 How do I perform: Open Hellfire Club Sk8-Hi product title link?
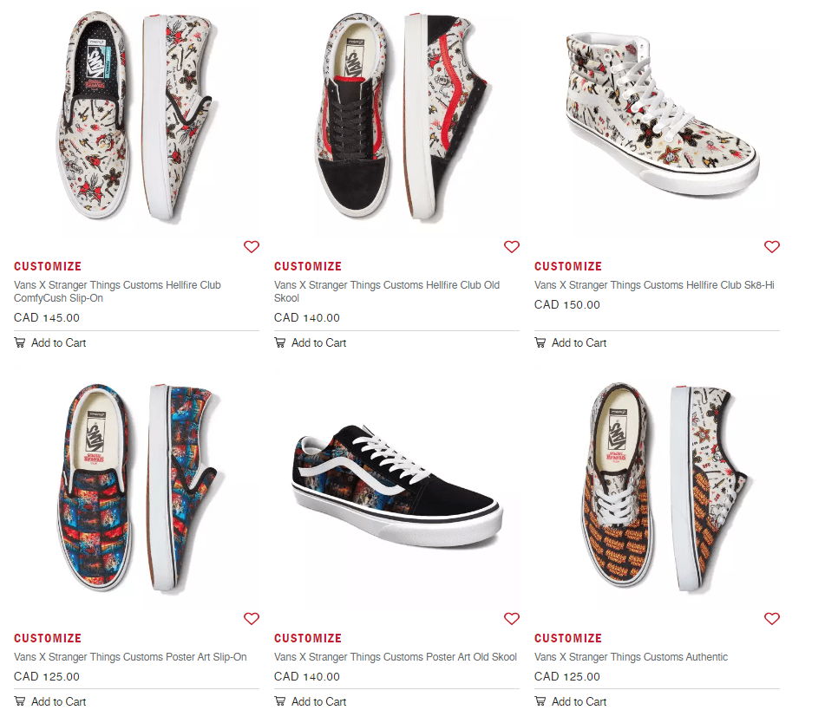pyautogui.click(x=654, y=285)
